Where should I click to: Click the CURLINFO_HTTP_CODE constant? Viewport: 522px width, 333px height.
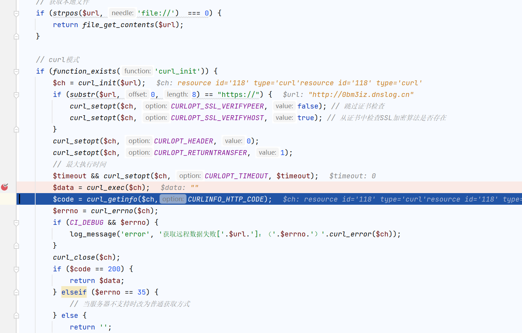click(226, 199)
